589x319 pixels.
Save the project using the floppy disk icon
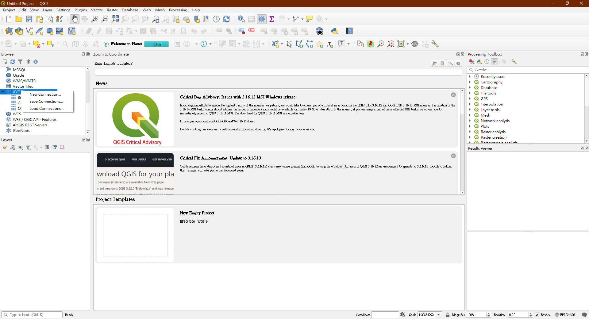29,19
